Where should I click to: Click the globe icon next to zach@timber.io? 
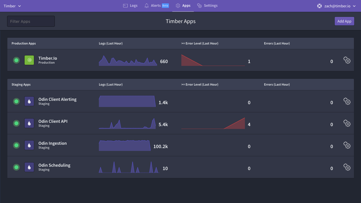(319, 6)
